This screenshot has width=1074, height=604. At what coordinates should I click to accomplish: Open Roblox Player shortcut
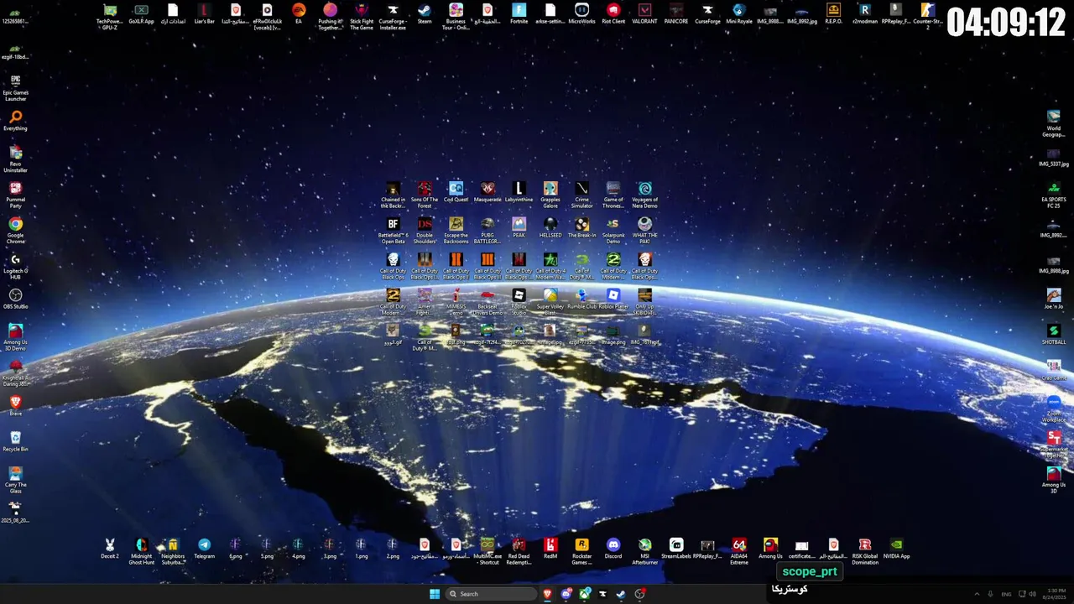(x=613, y=299)
